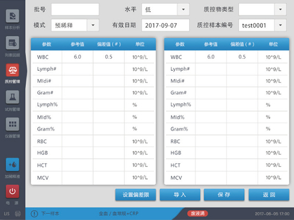Click the 设置偏差限 button

136,195
